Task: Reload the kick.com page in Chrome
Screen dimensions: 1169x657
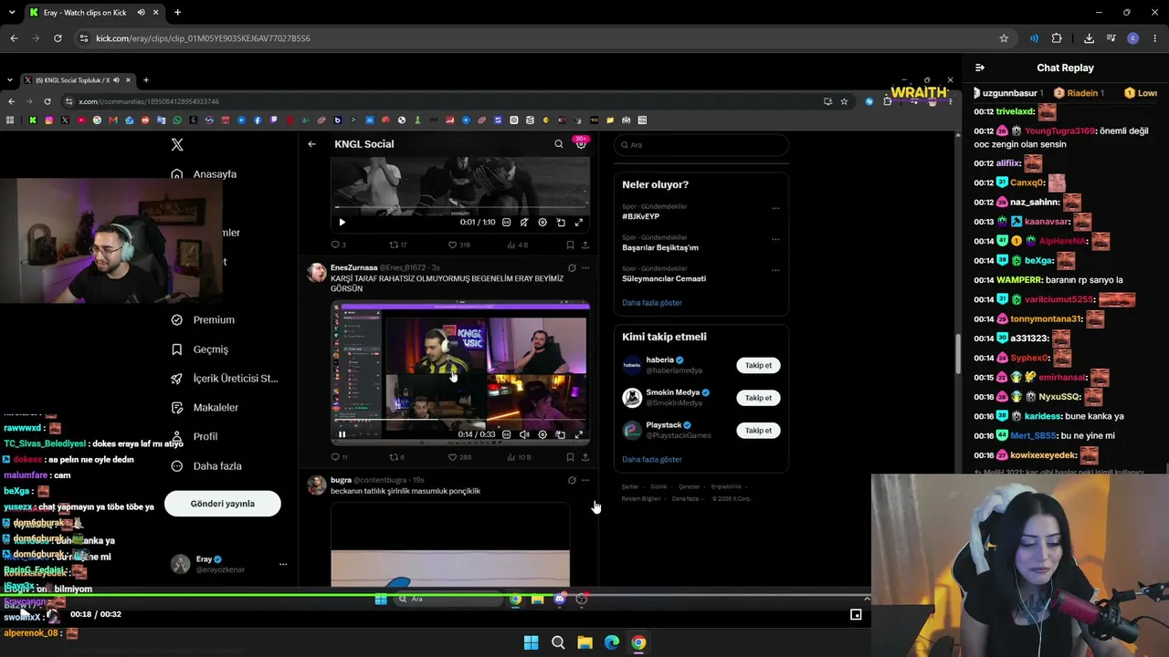Action: pyautogui.click(x=58, y=38)
